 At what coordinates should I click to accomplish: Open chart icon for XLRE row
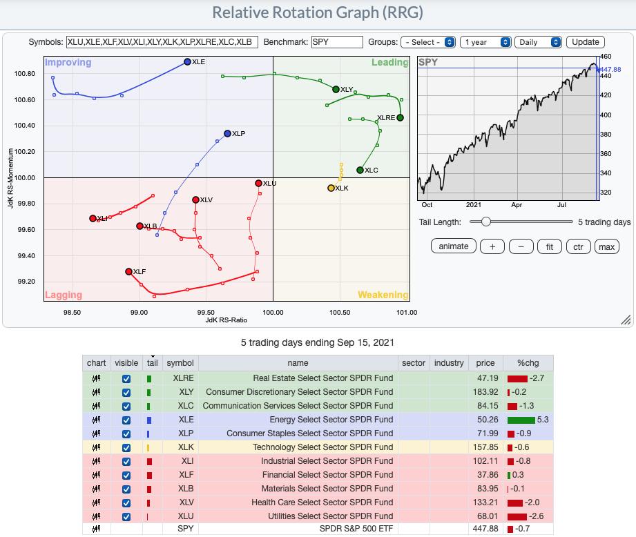pos(96,378)
